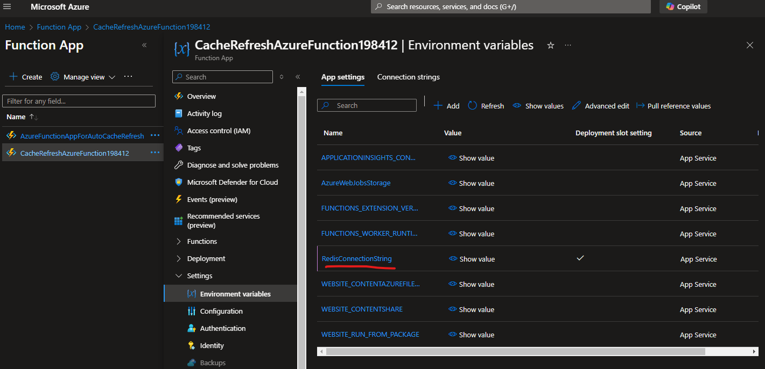Viewport: 765px width, 369px height.
Task: Select CacheRefreshAzureFunction198412 in the app list
Action: [75, 153]
